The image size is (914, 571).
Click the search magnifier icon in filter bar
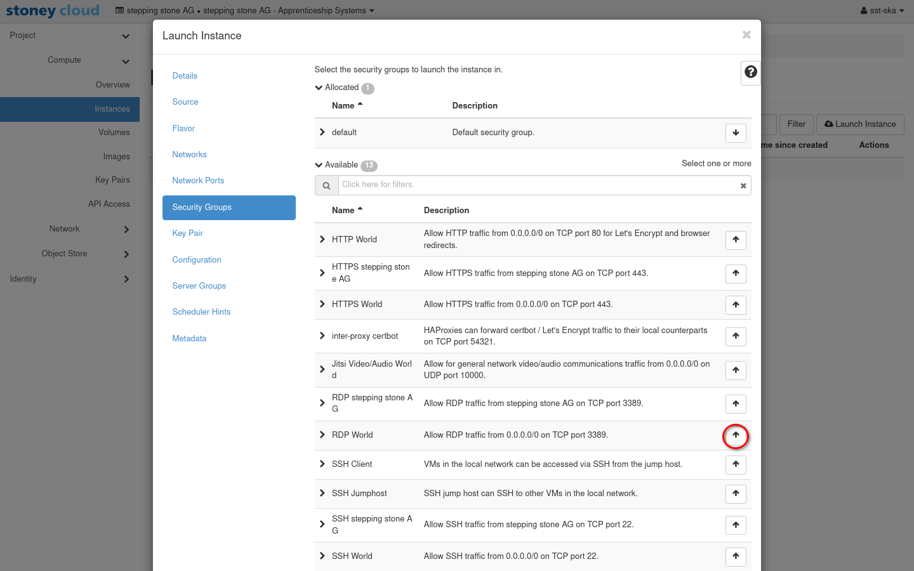point(326,186)
